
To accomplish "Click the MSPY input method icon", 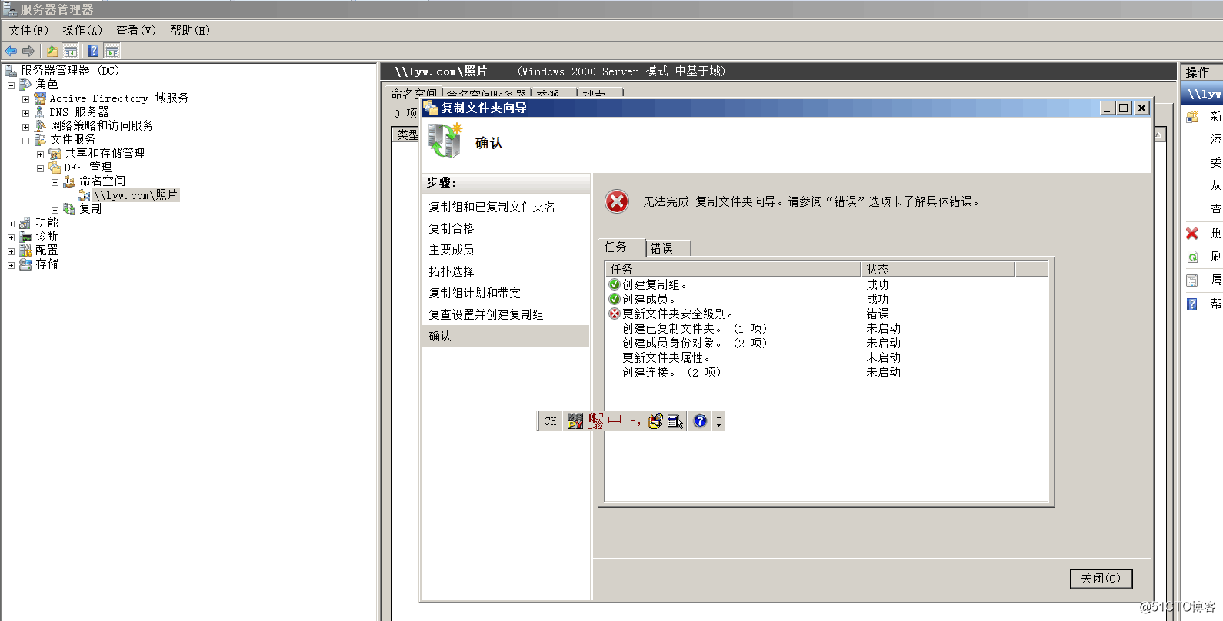I will (x=575, y=421).
